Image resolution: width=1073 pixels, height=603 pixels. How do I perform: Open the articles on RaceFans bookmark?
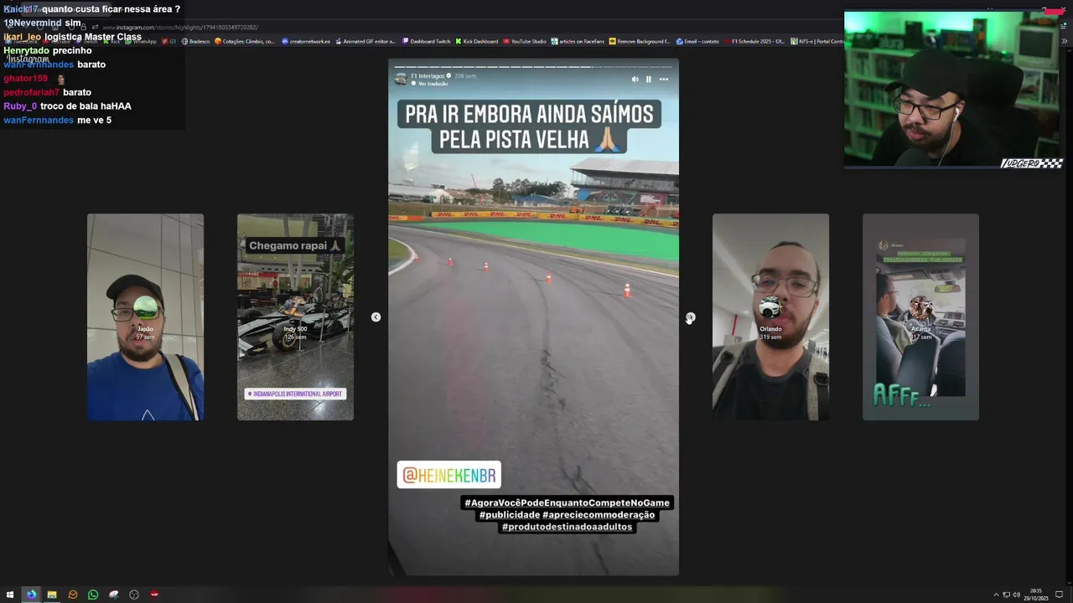coord(578,41)
